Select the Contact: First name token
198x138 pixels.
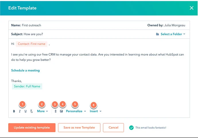point(32,44)
